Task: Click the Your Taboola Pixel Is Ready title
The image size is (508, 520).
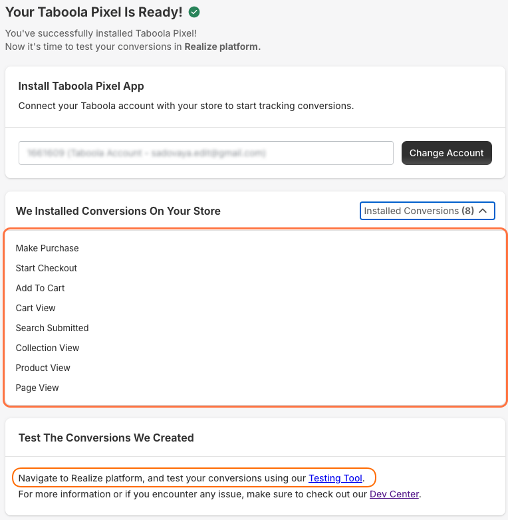Action: pyautogui.click(x=94, y=12)
